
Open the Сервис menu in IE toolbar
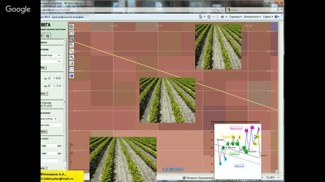[x=268, y=17]
